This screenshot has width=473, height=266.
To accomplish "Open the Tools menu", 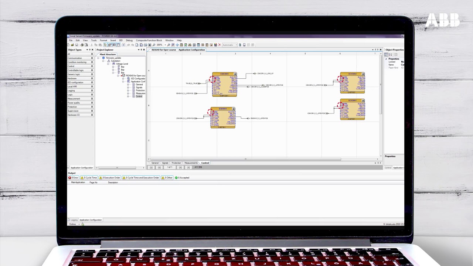I will 94,40.
